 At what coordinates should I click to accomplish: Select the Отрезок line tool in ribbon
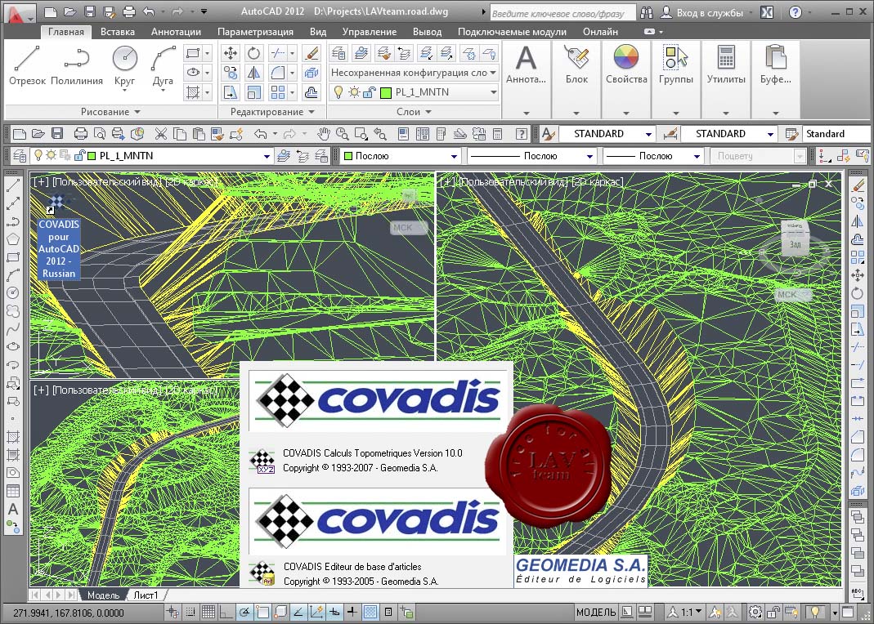point(27,65)
